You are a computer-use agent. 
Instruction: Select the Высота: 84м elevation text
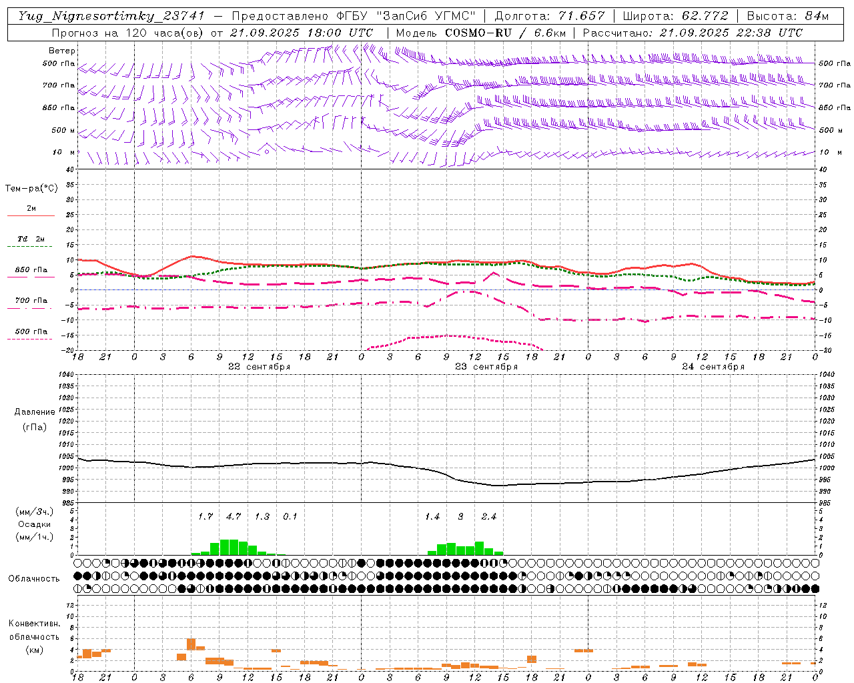788,16
